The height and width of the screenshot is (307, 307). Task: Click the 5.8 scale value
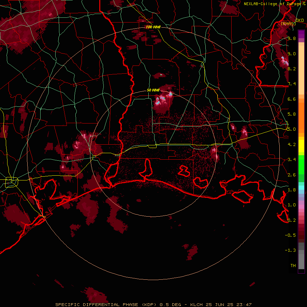click(x=292, y=114)
